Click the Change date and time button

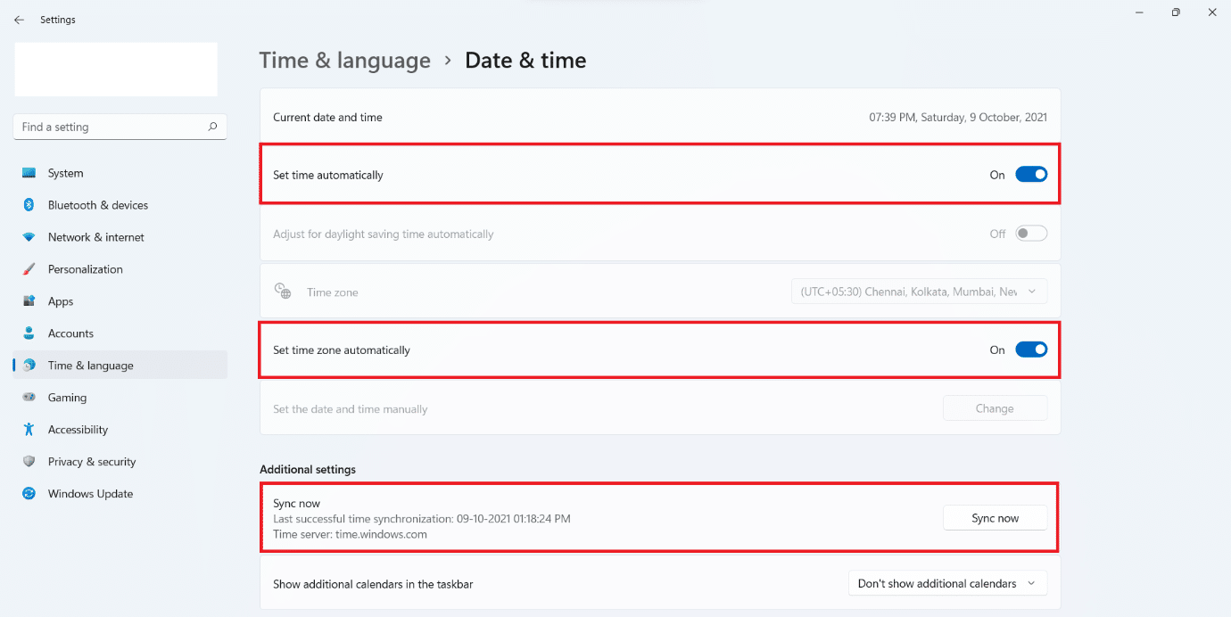995,409
